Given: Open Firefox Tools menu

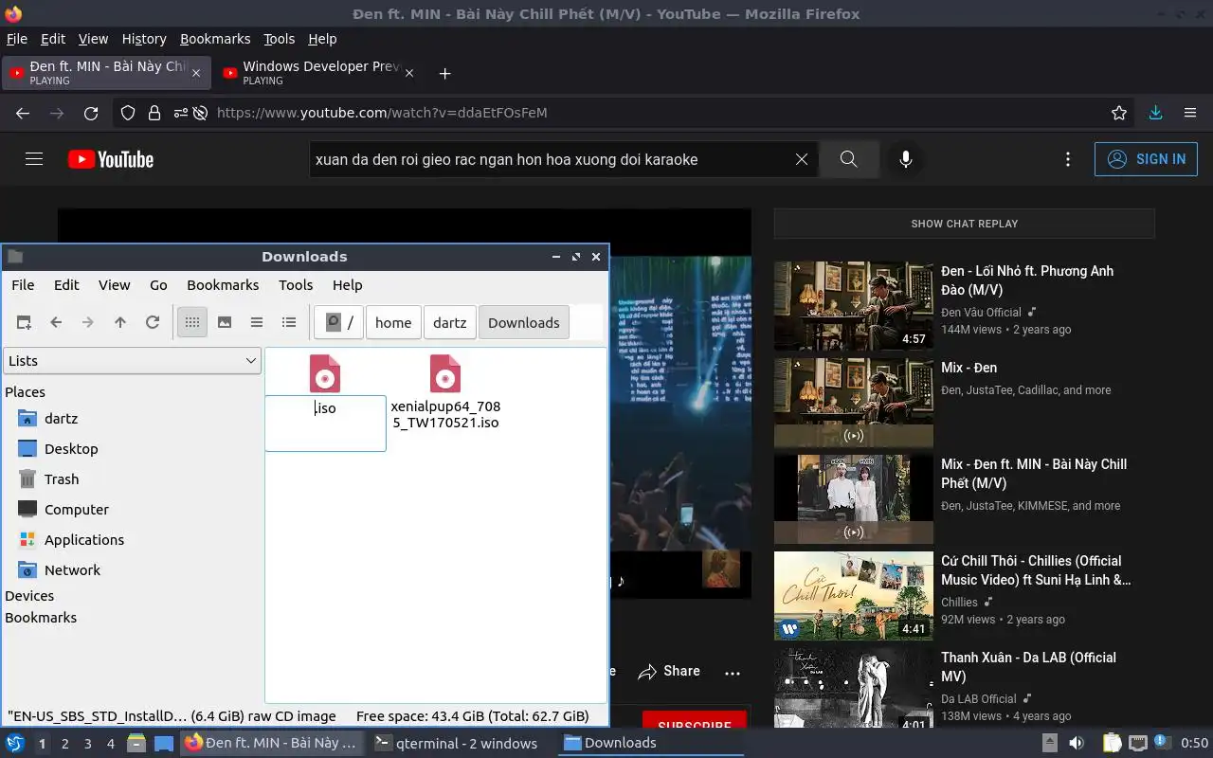Looking at the screenshot, I should click(280, 39).
